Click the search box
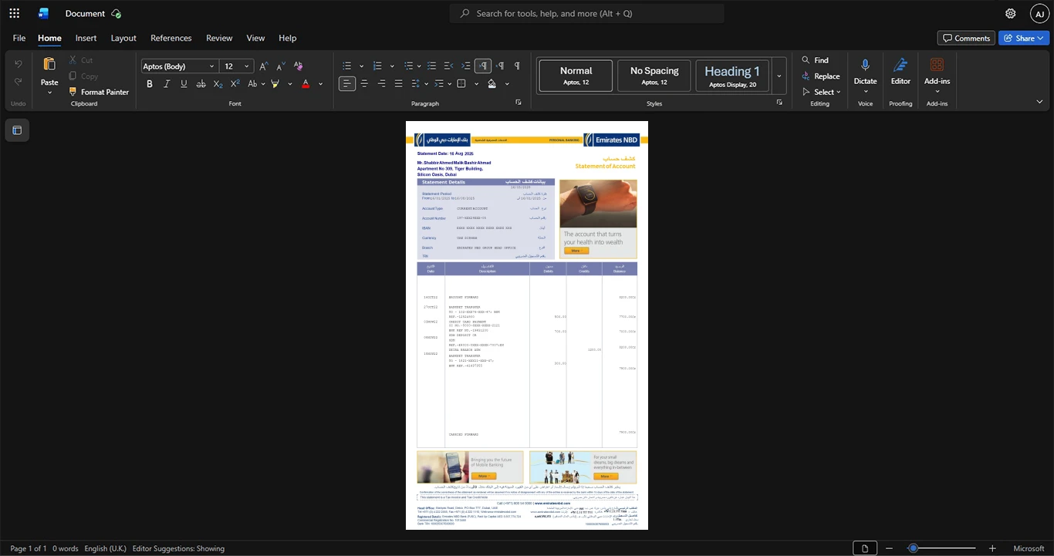The width and height of the screenshot is (1054, 556). click(x=587, y=13)
